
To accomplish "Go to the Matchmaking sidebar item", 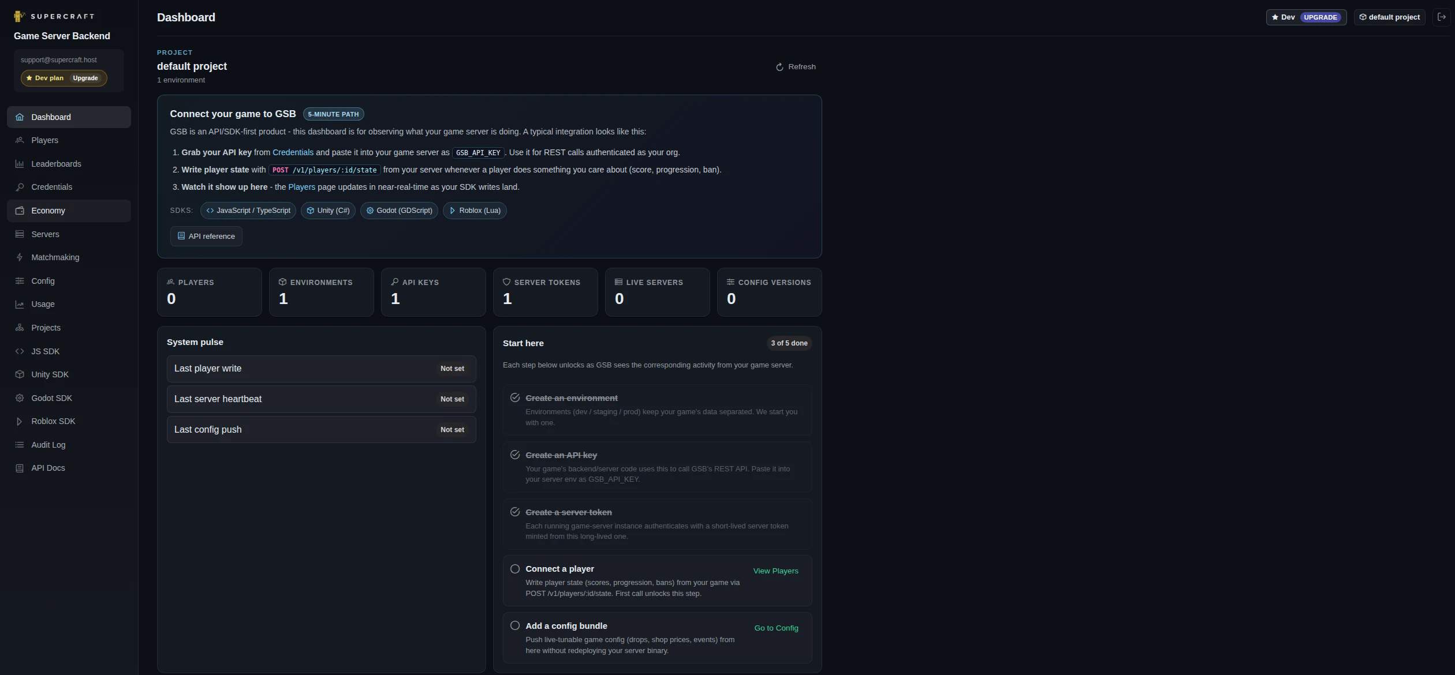I will tap(69, 257).
